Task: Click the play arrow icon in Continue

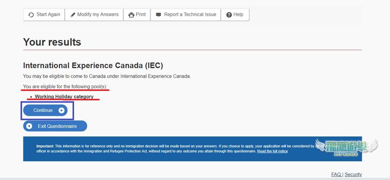Action: click(62, 110)
